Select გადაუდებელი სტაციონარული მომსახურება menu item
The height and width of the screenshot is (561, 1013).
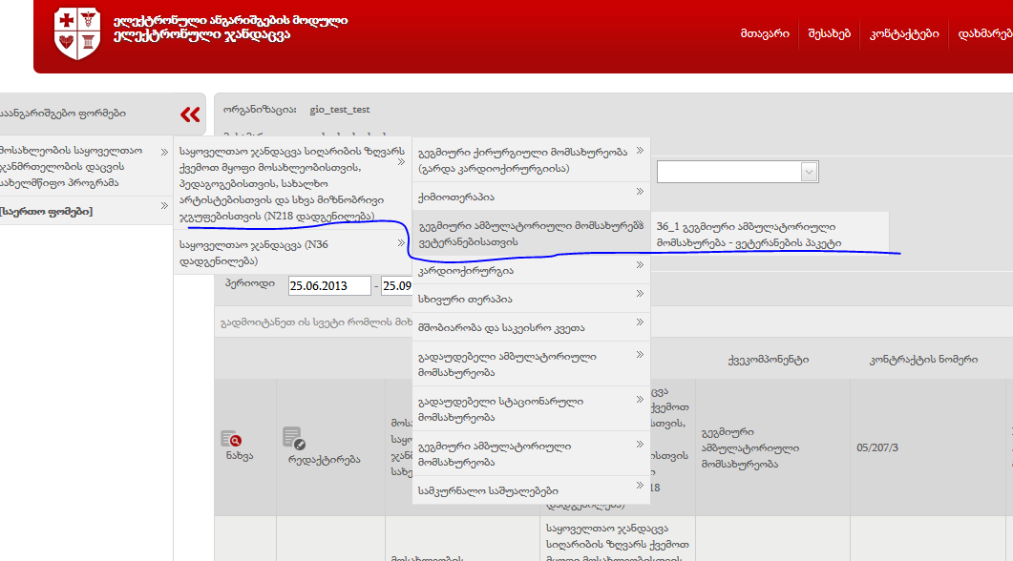coord(501,408)
